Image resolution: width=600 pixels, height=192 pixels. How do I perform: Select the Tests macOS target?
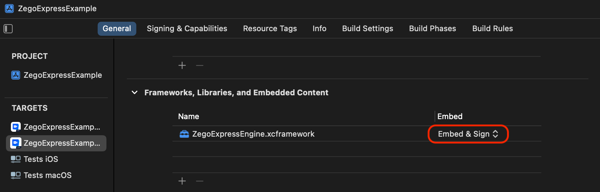click(47, 175)
